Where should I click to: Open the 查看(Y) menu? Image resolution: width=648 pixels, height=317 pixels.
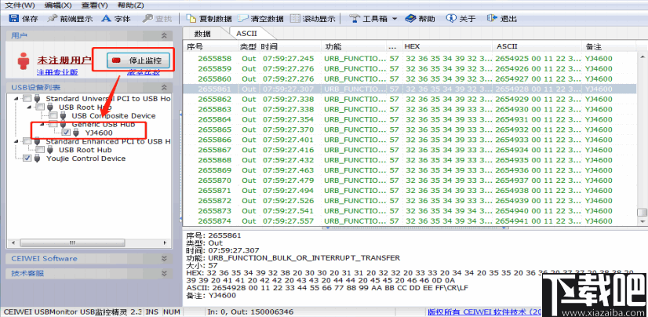(95, 5)
